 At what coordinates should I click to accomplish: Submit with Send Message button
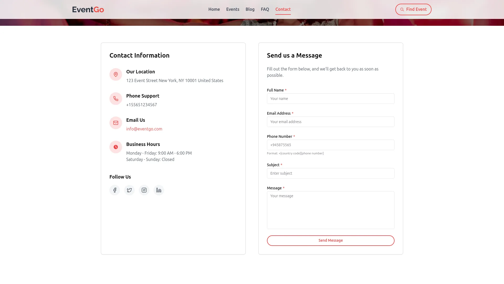(330, 241)
